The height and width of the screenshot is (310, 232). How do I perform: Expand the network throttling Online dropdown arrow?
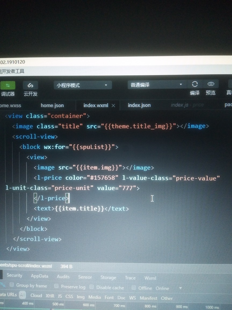click(x=180, y=288)
